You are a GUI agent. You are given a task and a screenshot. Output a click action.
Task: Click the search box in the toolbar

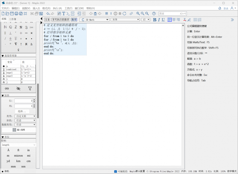pyautogui.click(x=173, y=14)
